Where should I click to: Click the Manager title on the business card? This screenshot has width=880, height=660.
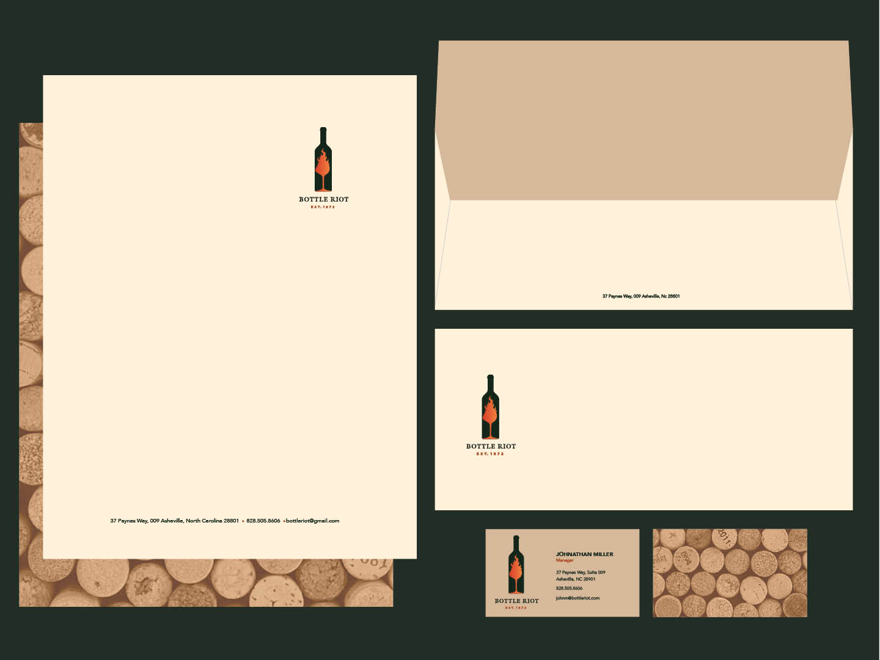coord(565,560)
